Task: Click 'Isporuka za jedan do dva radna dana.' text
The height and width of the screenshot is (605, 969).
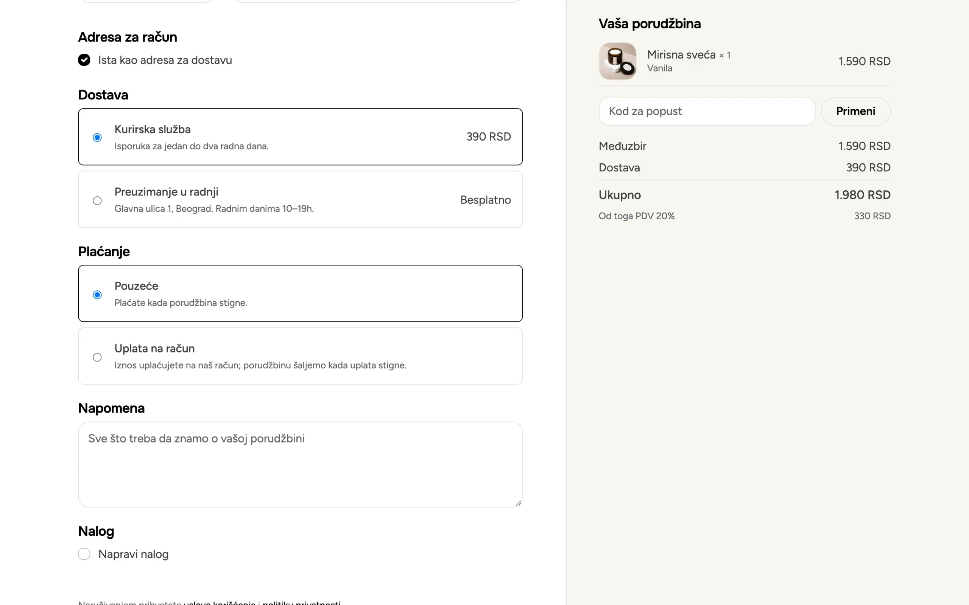Action: [x=192, y=146]
